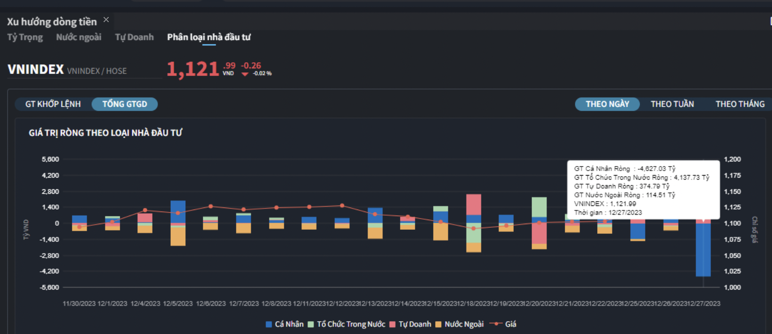The height and width of the screenshot is (334, 772).
Task: Switch chart to THEO THÁNG
Action: (740, 104)
